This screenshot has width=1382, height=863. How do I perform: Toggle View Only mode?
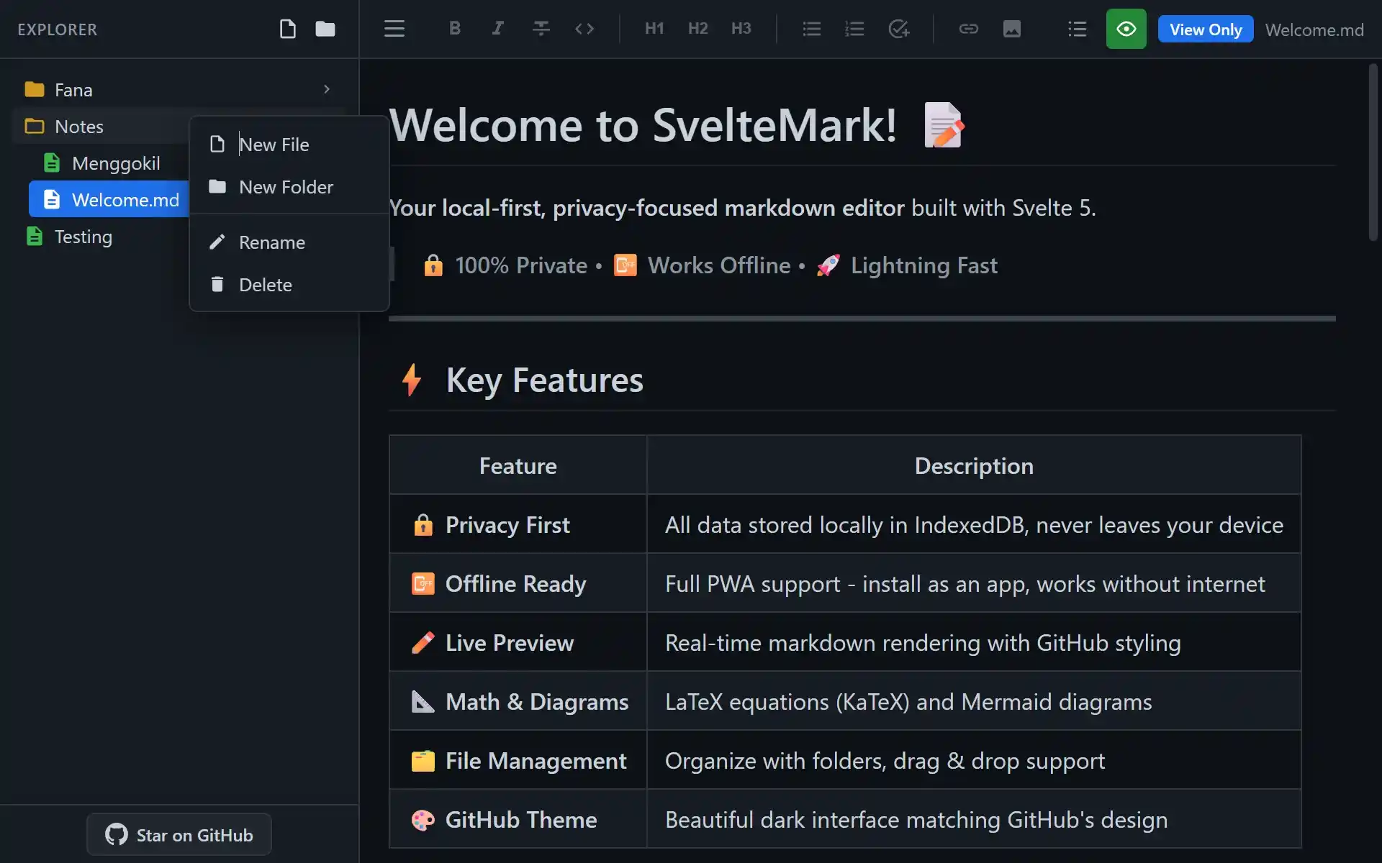point(1205,29)
